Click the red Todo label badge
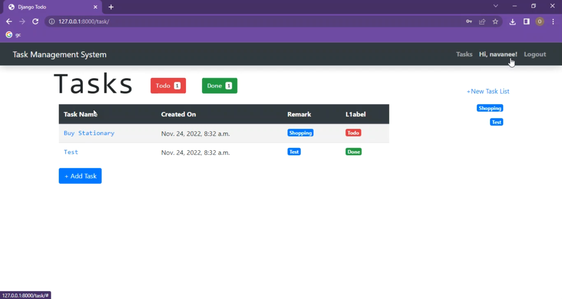This screenshot has height=299, width=562. click(353, 133)
